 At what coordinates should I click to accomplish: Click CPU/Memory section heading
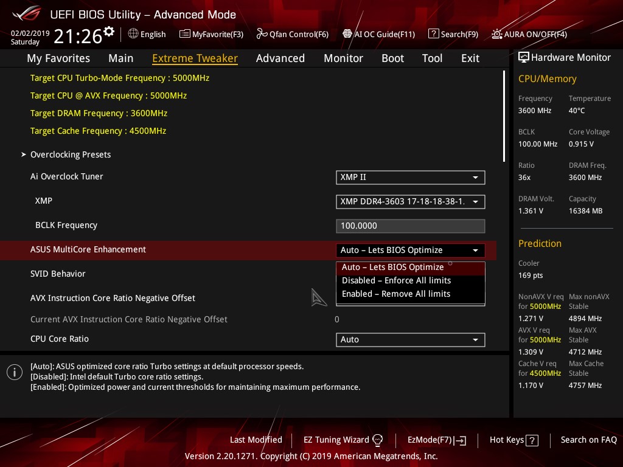[548, 78]
